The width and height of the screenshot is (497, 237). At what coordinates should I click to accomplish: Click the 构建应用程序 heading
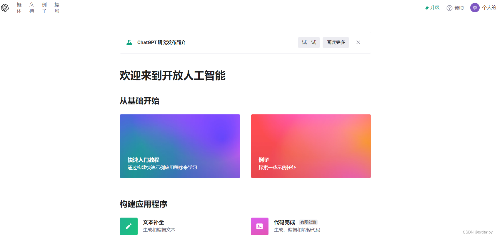144,204
